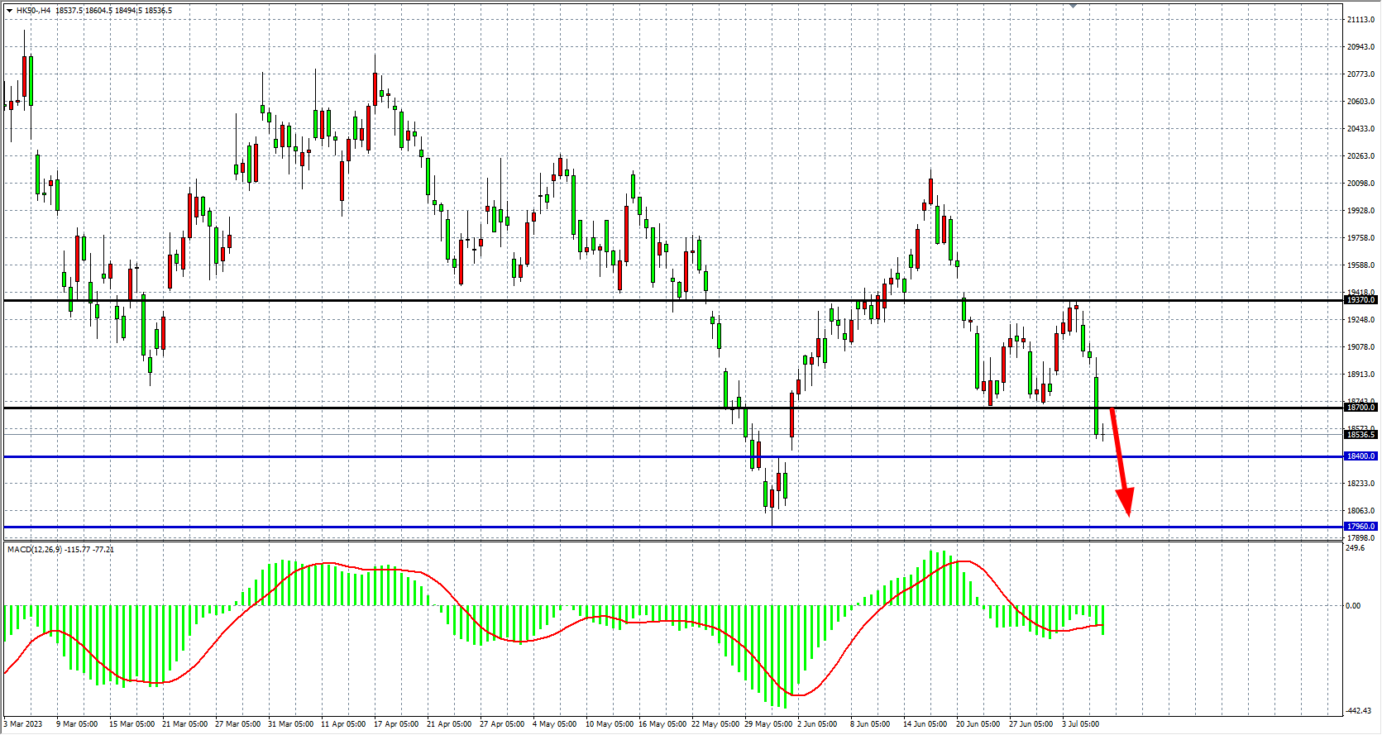Click the MACD 0.00 scale level
The width and height of the screenshot is (1382, 735).
(1353, 606)
